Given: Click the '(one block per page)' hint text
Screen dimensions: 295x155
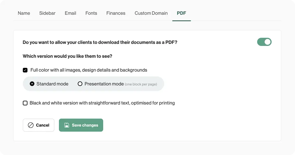Looking at the screenshot, I should (x=141, y=84).
